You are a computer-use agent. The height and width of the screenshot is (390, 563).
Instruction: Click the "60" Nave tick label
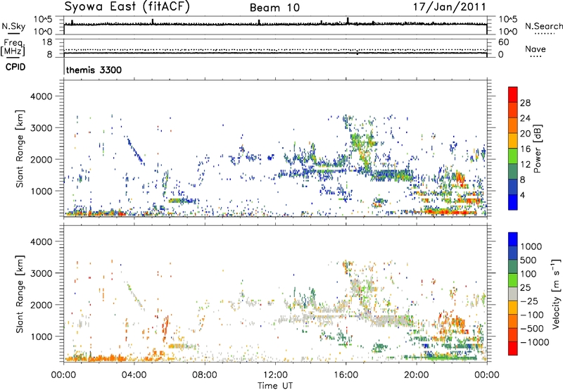(x=503, y=42)
